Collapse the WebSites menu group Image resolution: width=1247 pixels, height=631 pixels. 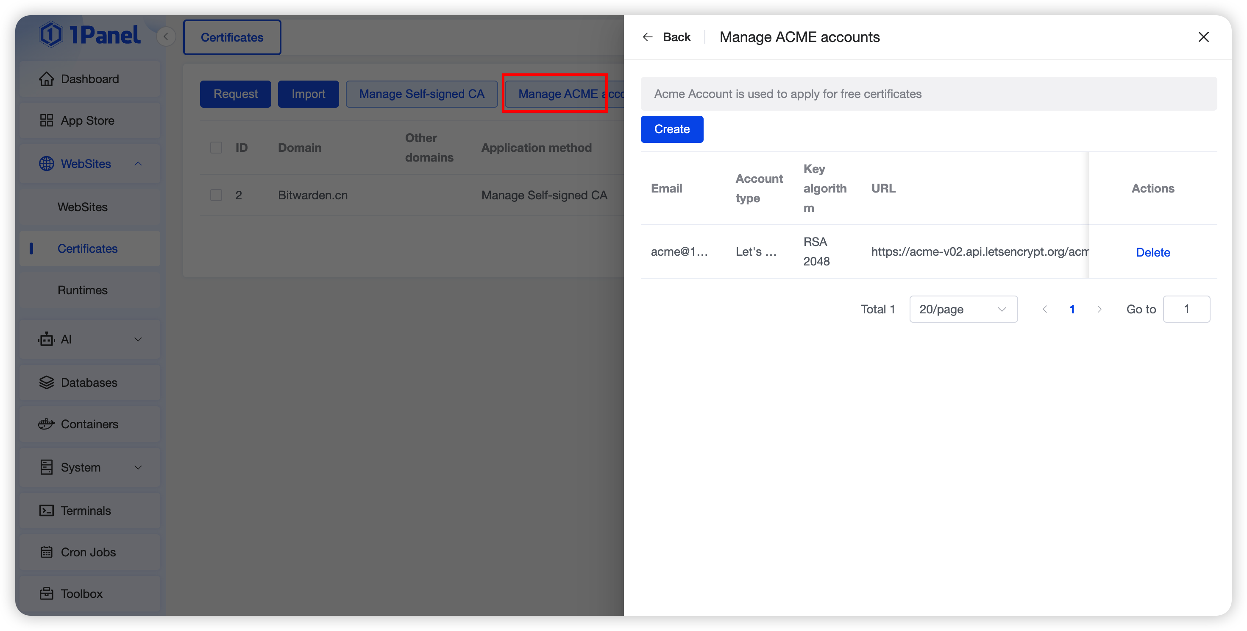point(138,164)
